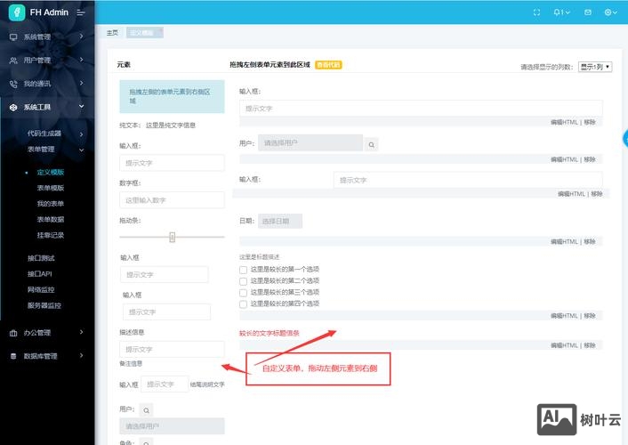Check the 这里是较长的第一个选项 checkbox
628x445 pixels.
(243, 270)
